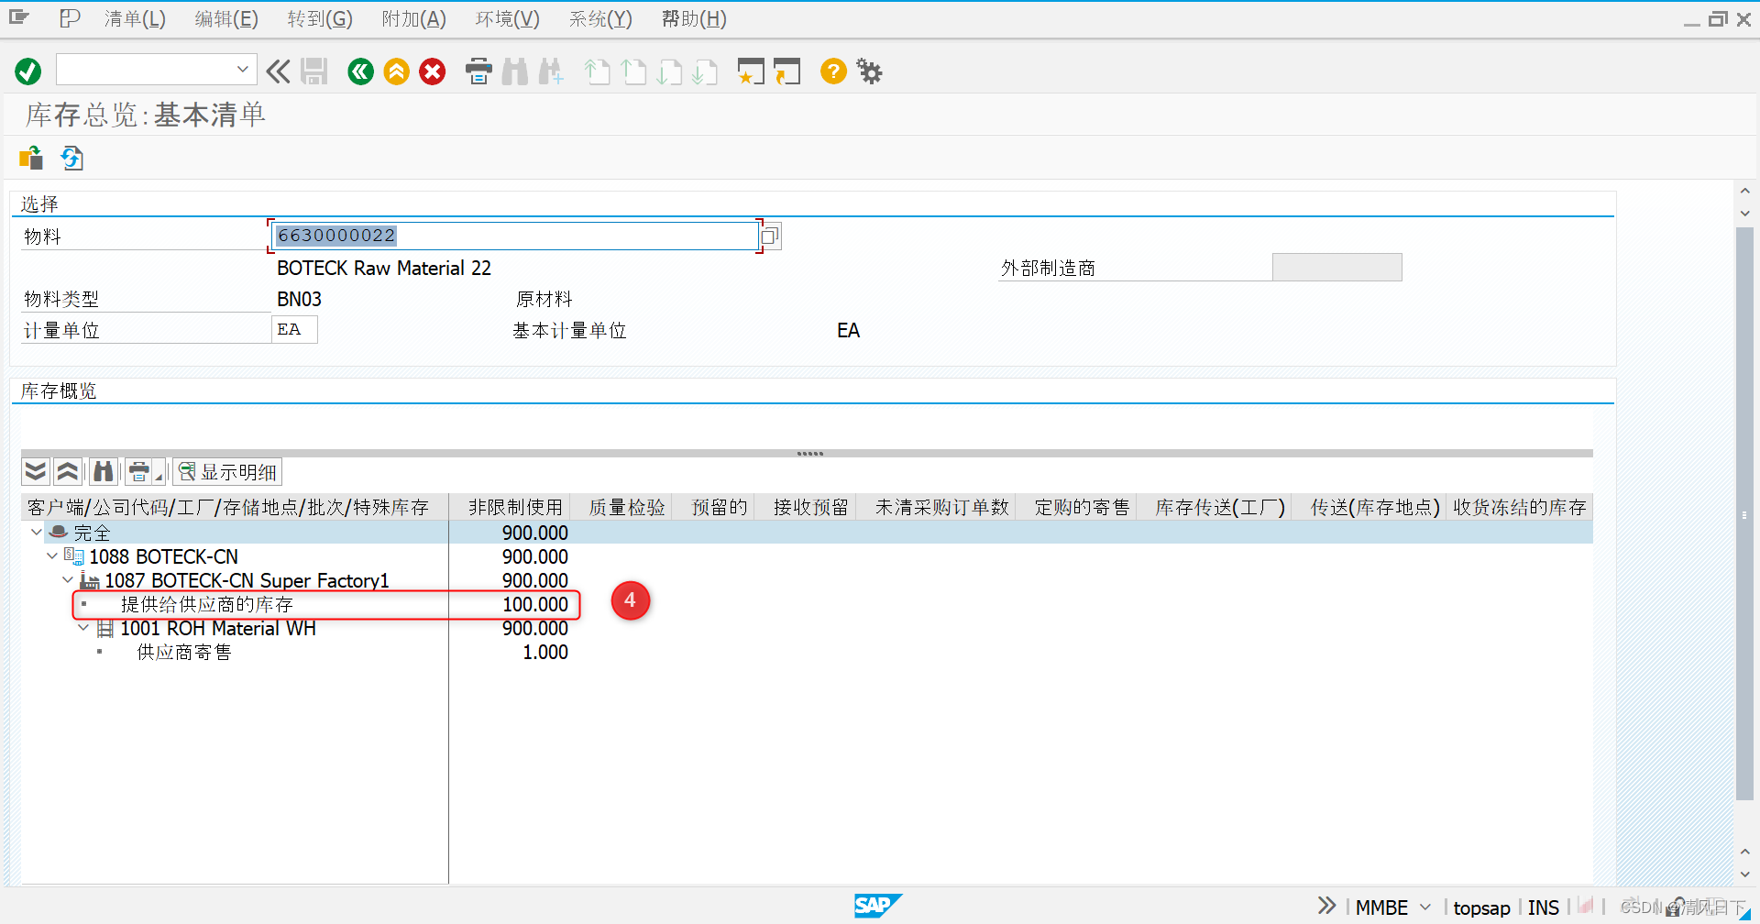Click the Find Next binoculars icon

(x=551, y=71)
